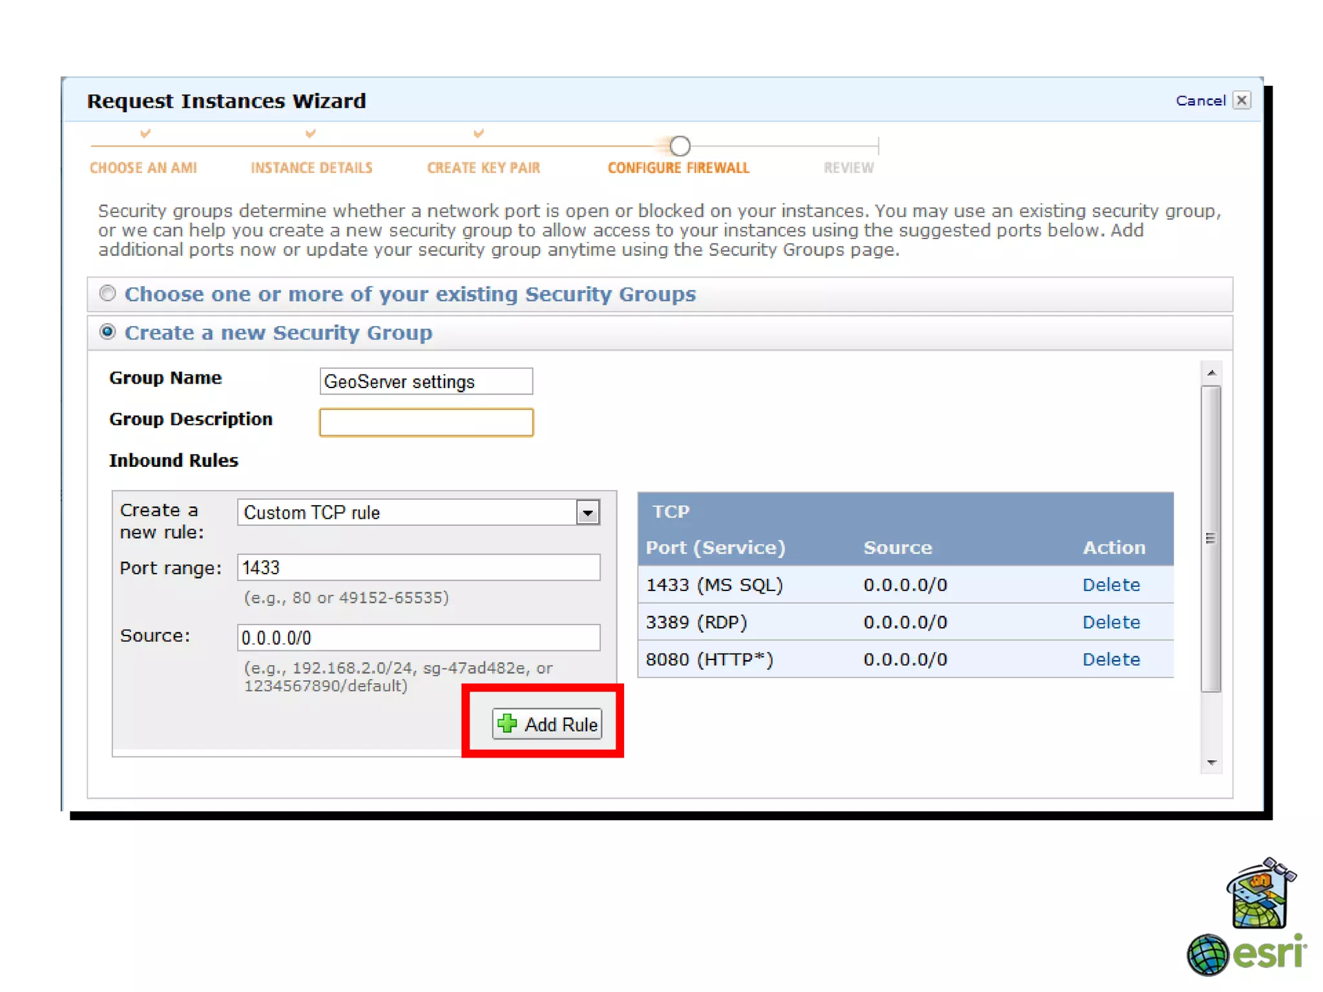Click the Create Key Pair checkmark icon
This screenshot has height=992, width=1323.
479,134
